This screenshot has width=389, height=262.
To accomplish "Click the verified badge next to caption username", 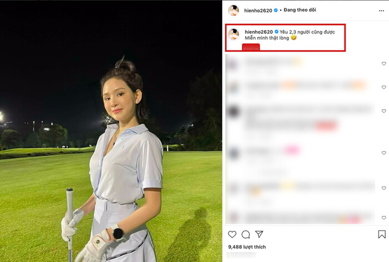I will point(276,32).
